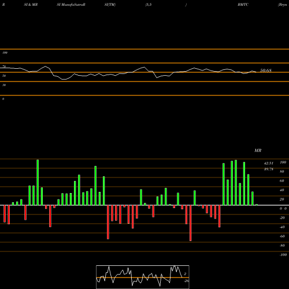Click the -100 label on the MR scale
Screen dimensions: 289x289
(x=283, y=255)
